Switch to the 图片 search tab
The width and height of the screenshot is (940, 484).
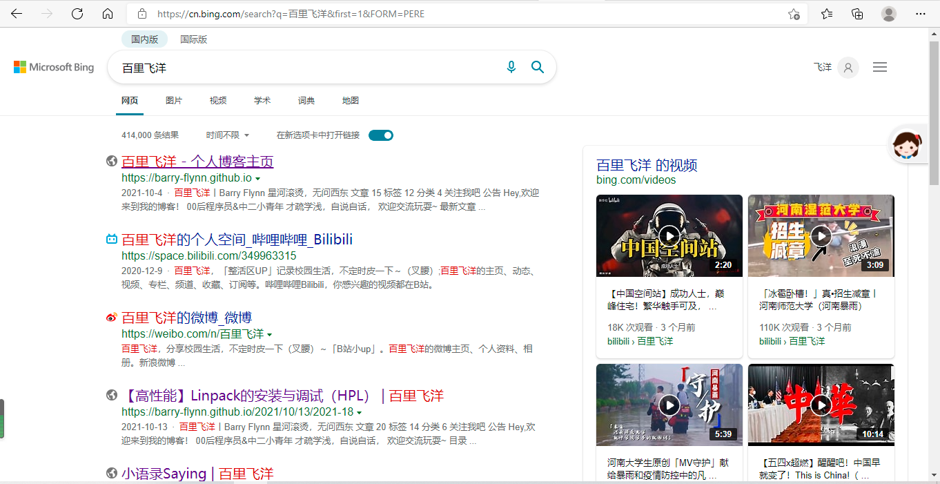174,100
